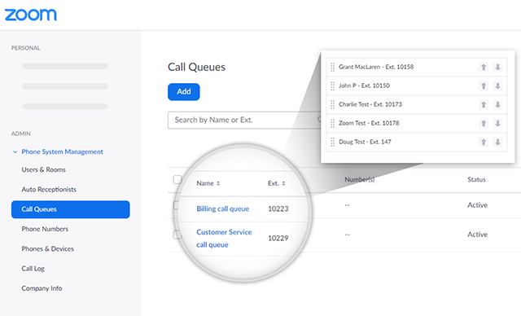Grab the drag handle for Zoom Test
The width and height of the screenshot is (521, 316).
[x=332, y=123]
